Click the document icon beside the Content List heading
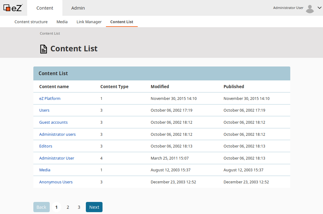The image size is (323, 214). (43, 49)
